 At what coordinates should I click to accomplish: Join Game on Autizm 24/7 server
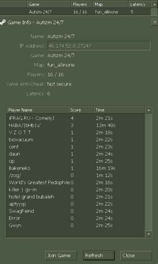click(61, 256)
